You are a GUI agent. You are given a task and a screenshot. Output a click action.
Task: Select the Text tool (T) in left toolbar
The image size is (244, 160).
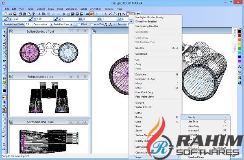4,70
